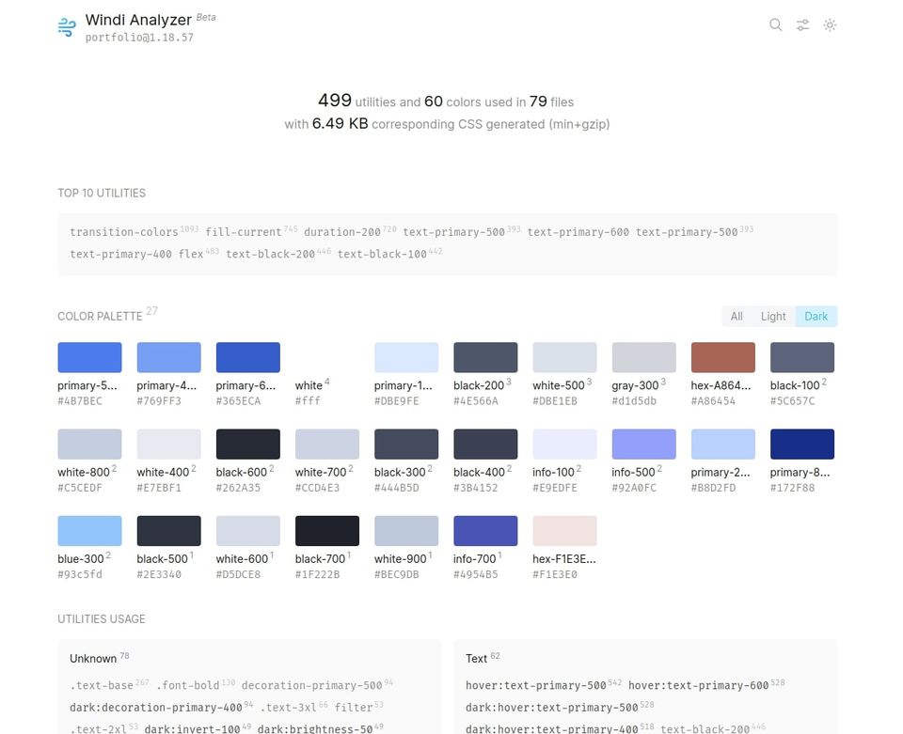This screenshot has width=903, height=734.
Task: Click the Utilities Usage heading
Action: pos(102,619)
